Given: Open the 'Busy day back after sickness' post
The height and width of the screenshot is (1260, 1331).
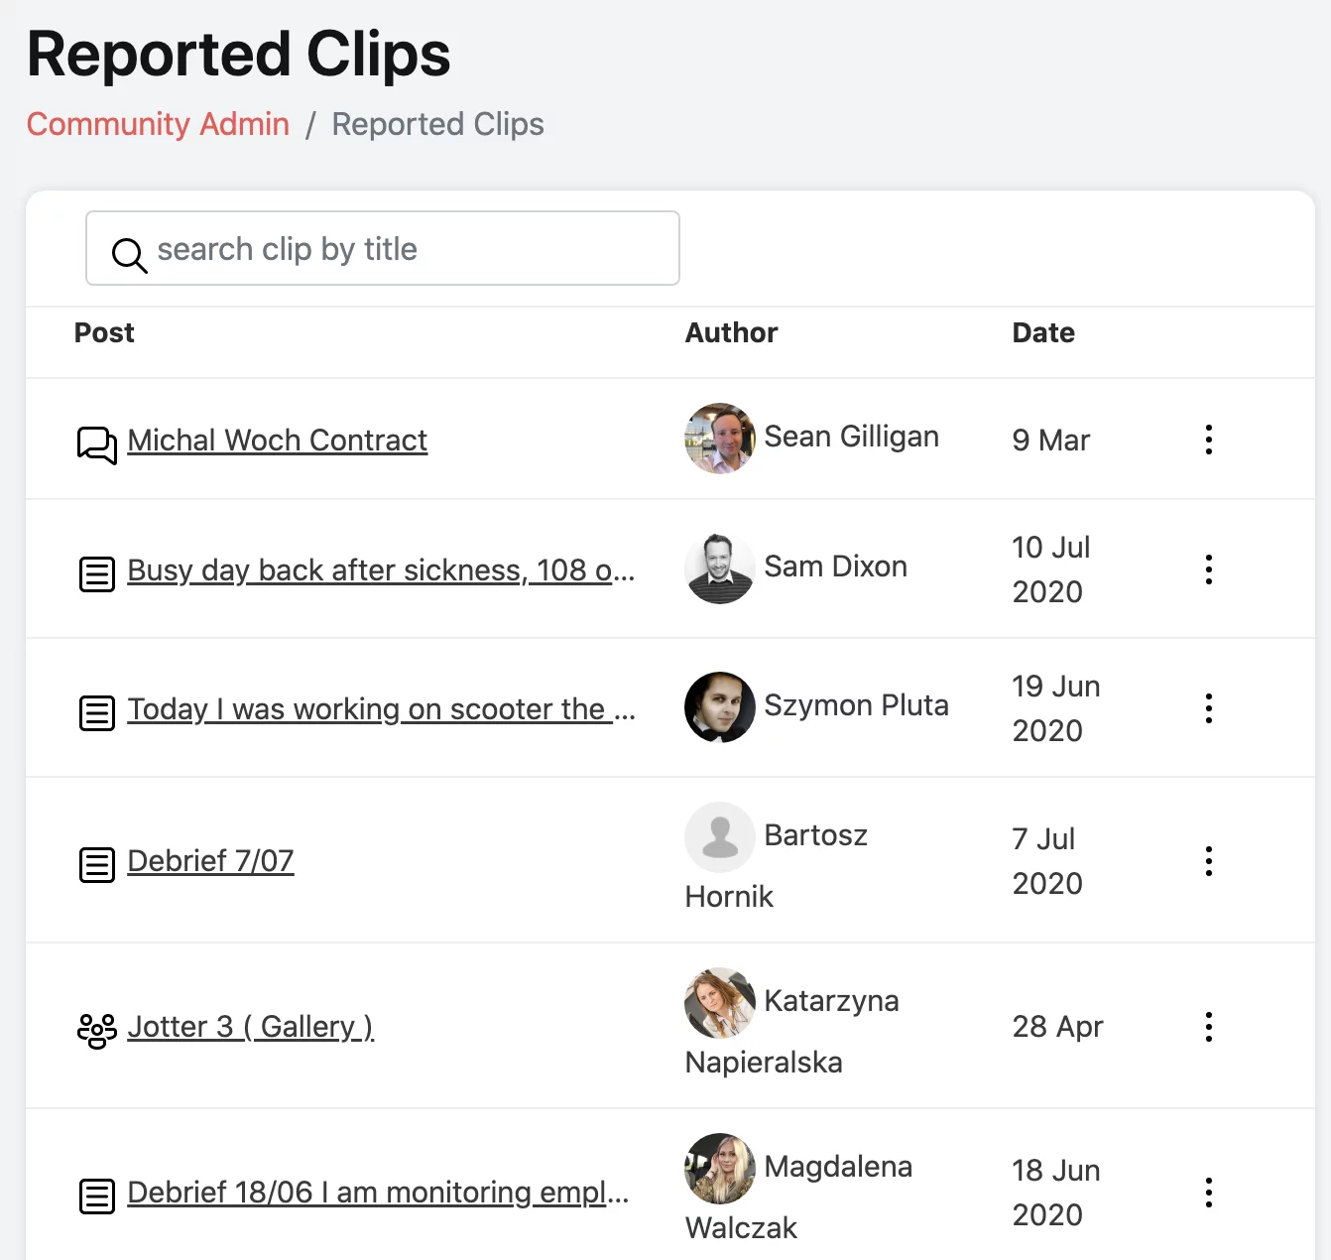Looking at the screenshot, I should [381, 570].
